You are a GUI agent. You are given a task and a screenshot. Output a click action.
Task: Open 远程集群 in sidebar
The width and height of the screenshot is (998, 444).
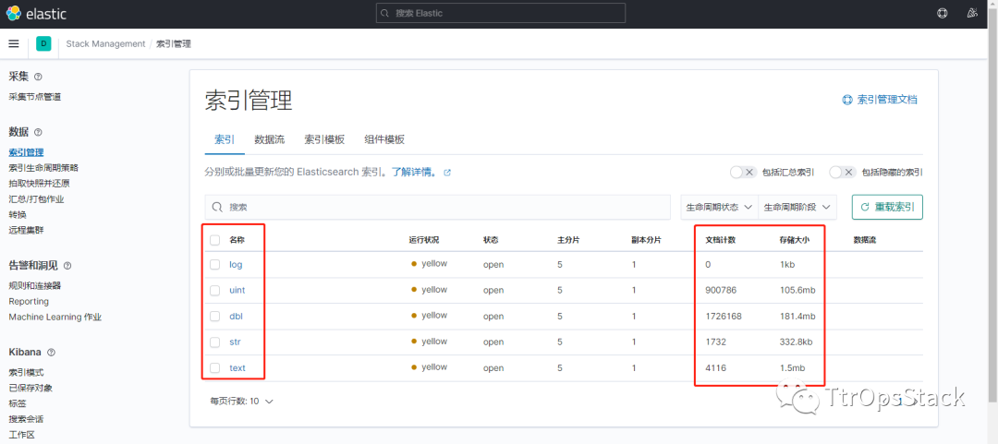(x=26, y=230)
